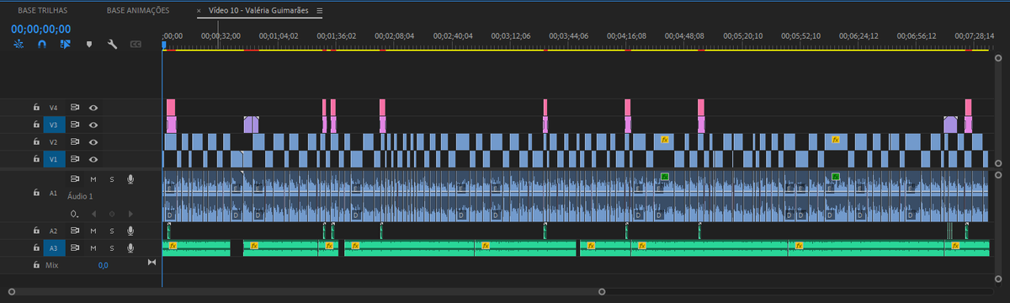
Task: Hide V4 track output eye
Action: point(93,108)
